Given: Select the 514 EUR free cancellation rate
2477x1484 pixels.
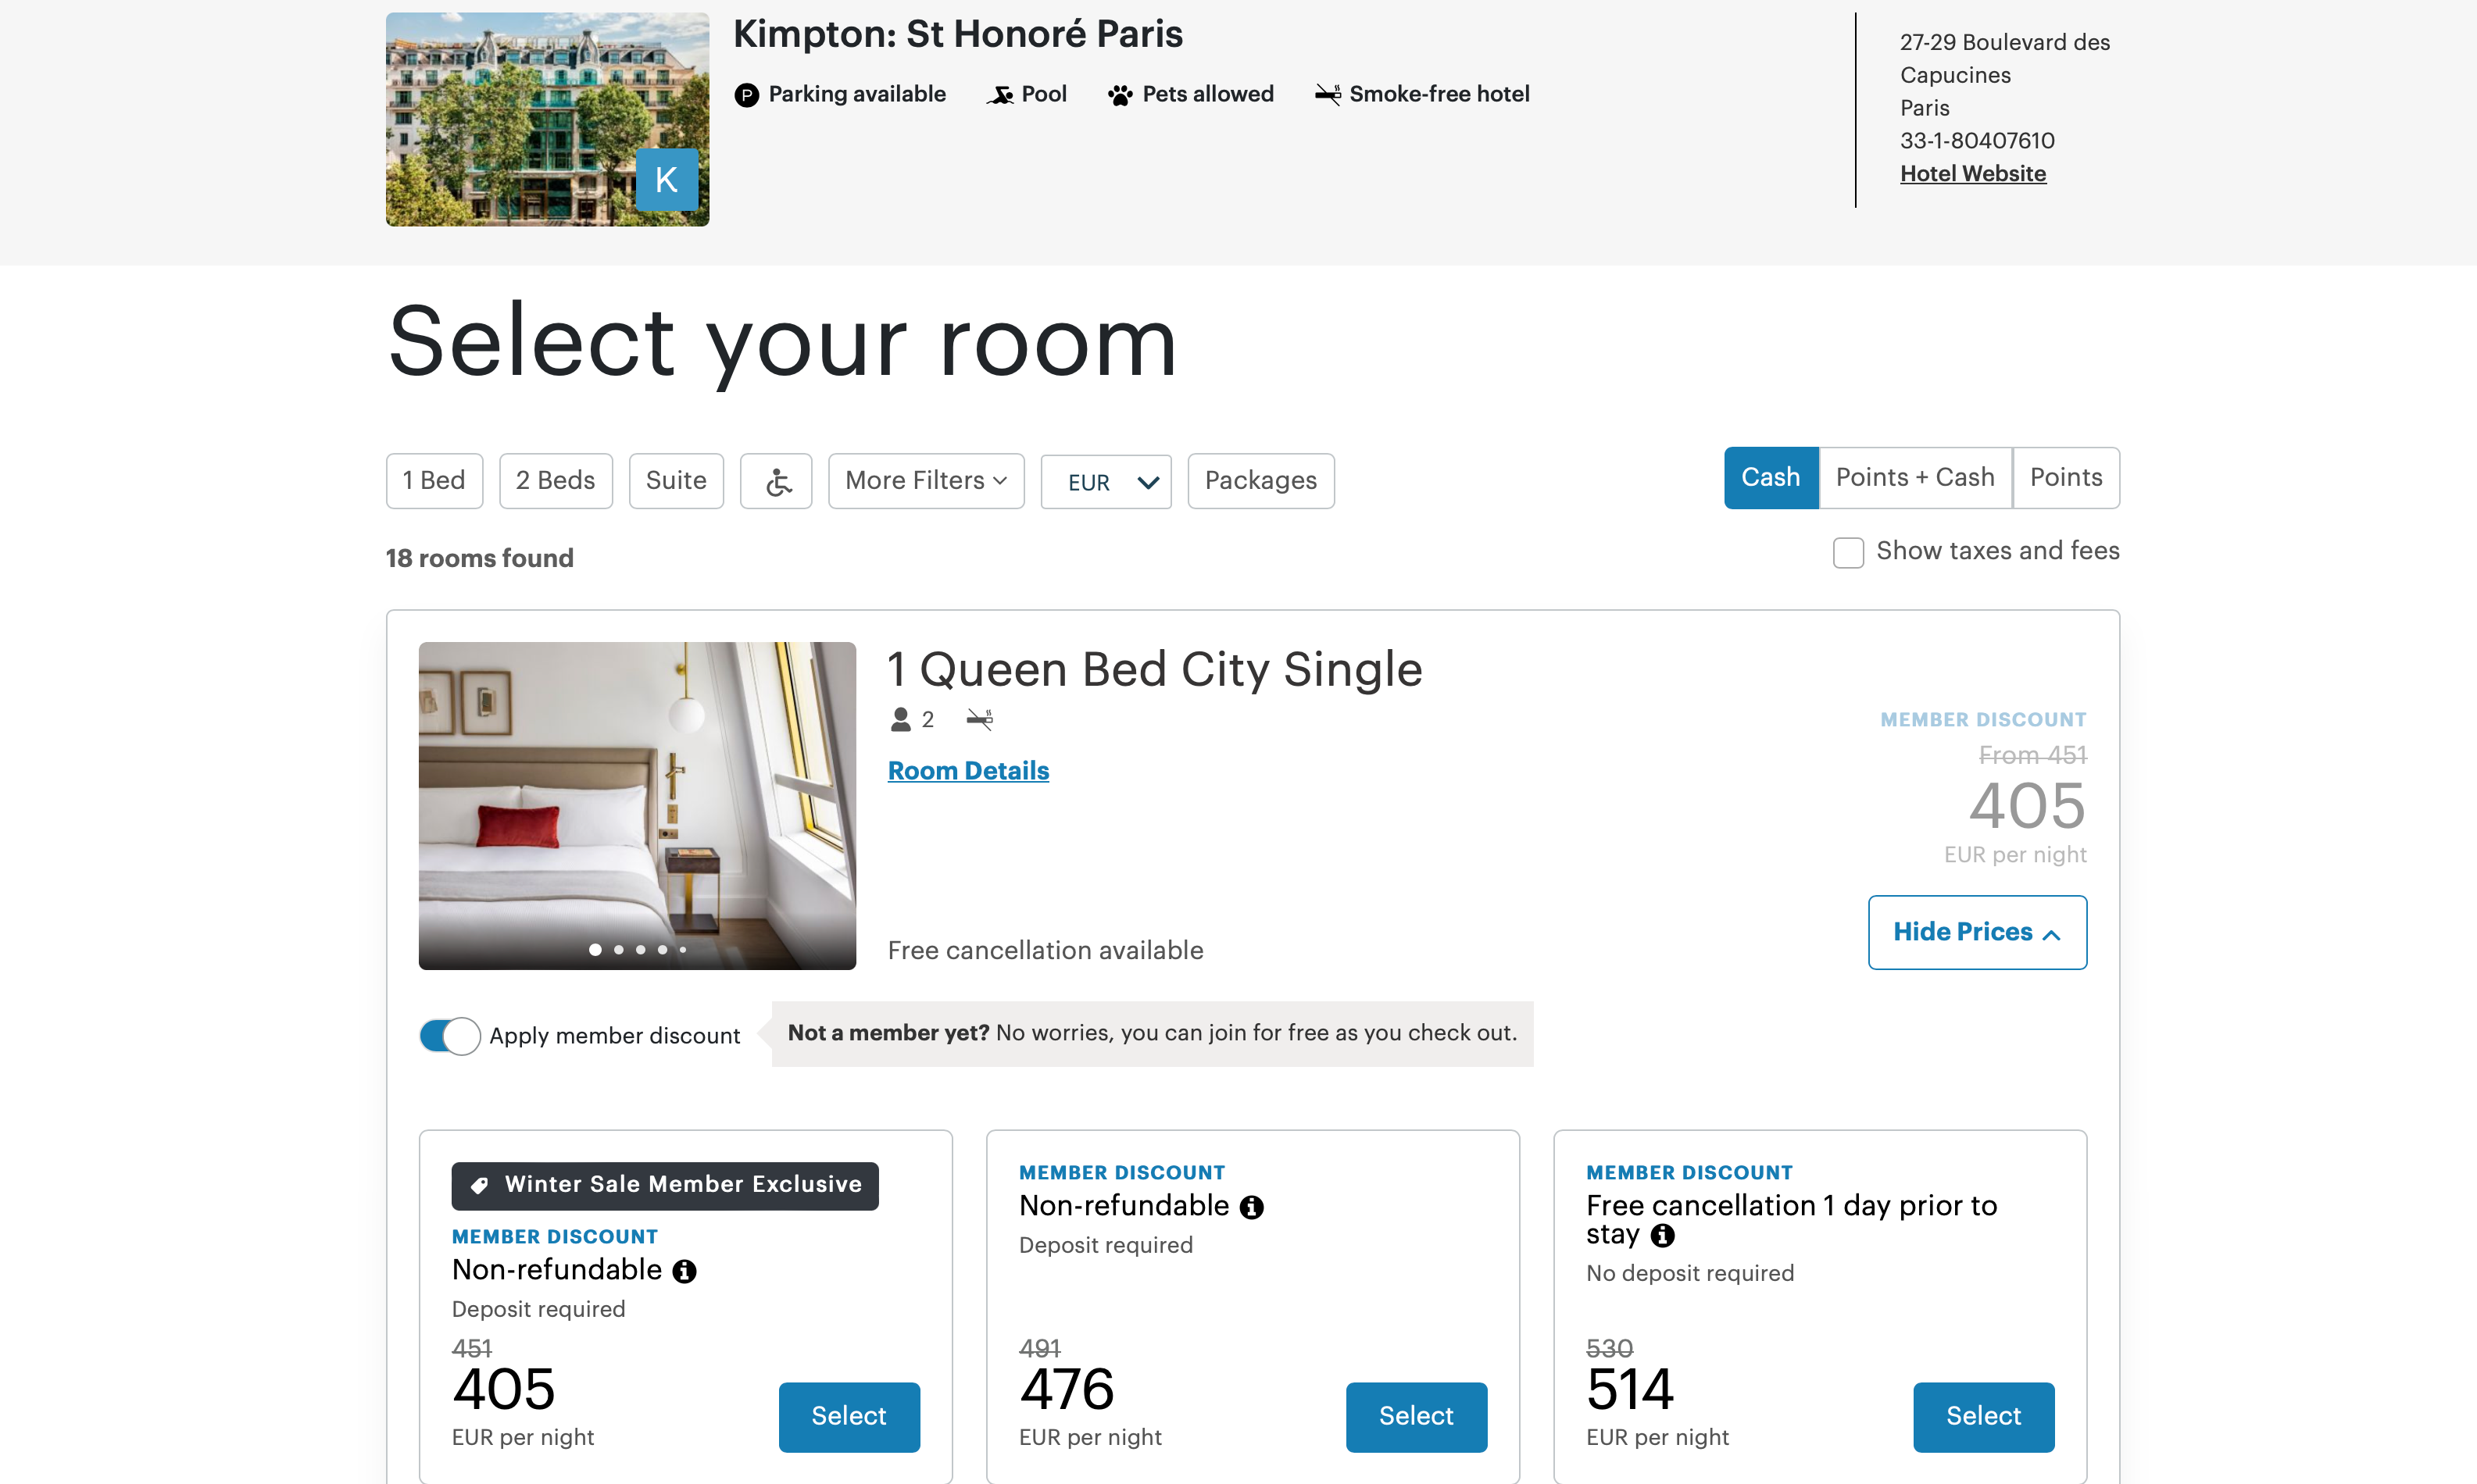Looking at the screenshot, I should 1983,1417.
